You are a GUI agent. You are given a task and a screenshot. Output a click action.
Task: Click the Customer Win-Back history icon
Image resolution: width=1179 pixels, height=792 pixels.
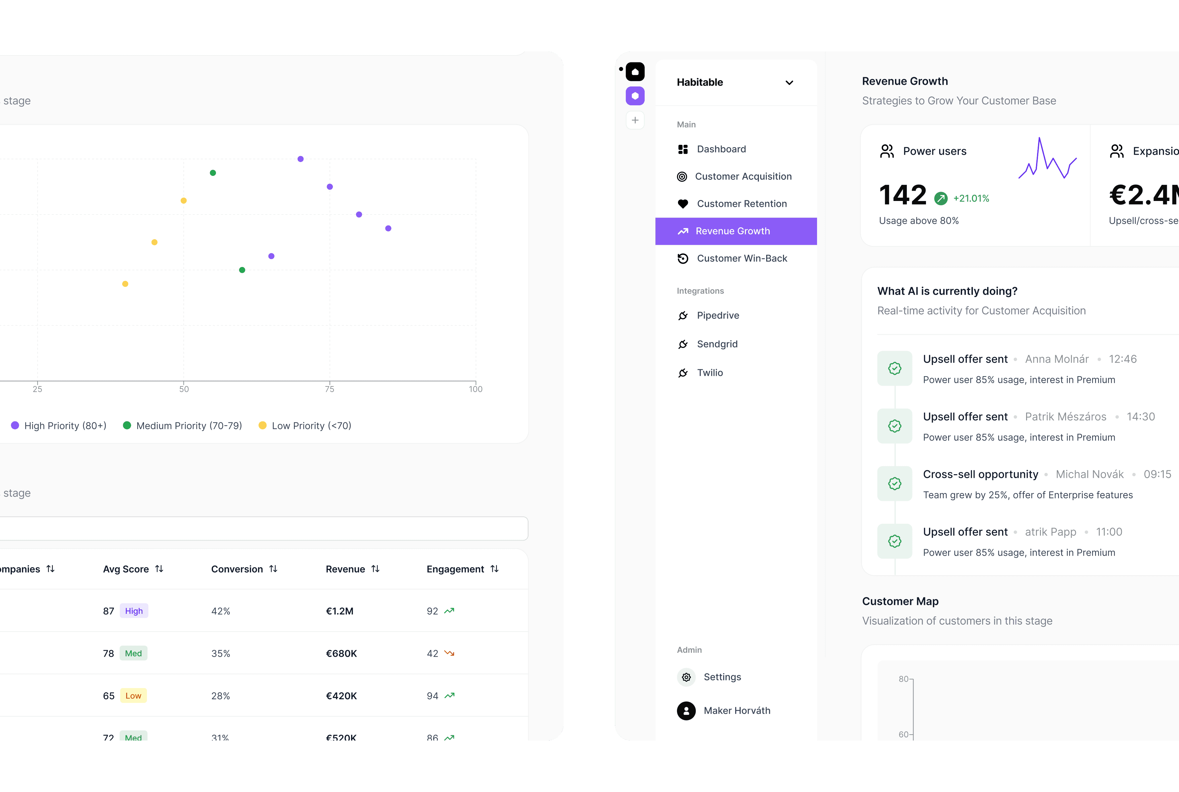pos(683,259)
